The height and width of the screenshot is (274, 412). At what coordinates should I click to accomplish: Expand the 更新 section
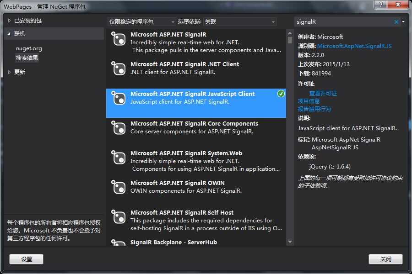10,72
